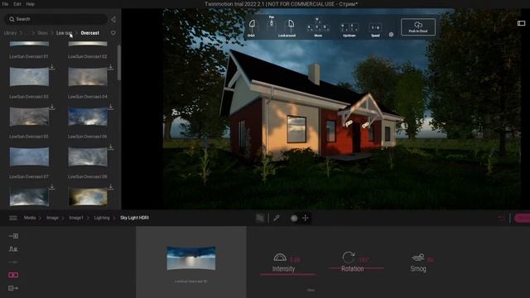The image size is (530, 298).
Task: Toggle right panel icon in viewport corner
Action: [x=521, y=23]
